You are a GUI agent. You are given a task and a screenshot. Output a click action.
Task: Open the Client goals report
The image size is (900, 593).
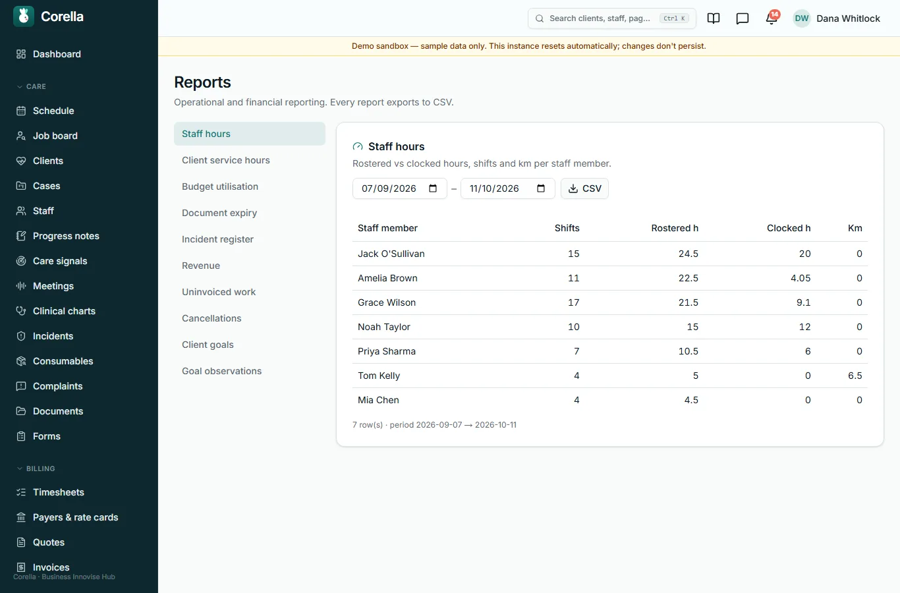click(250, 345)
